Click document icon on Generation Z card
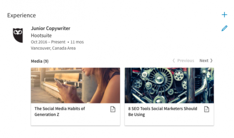 [113, 109]
